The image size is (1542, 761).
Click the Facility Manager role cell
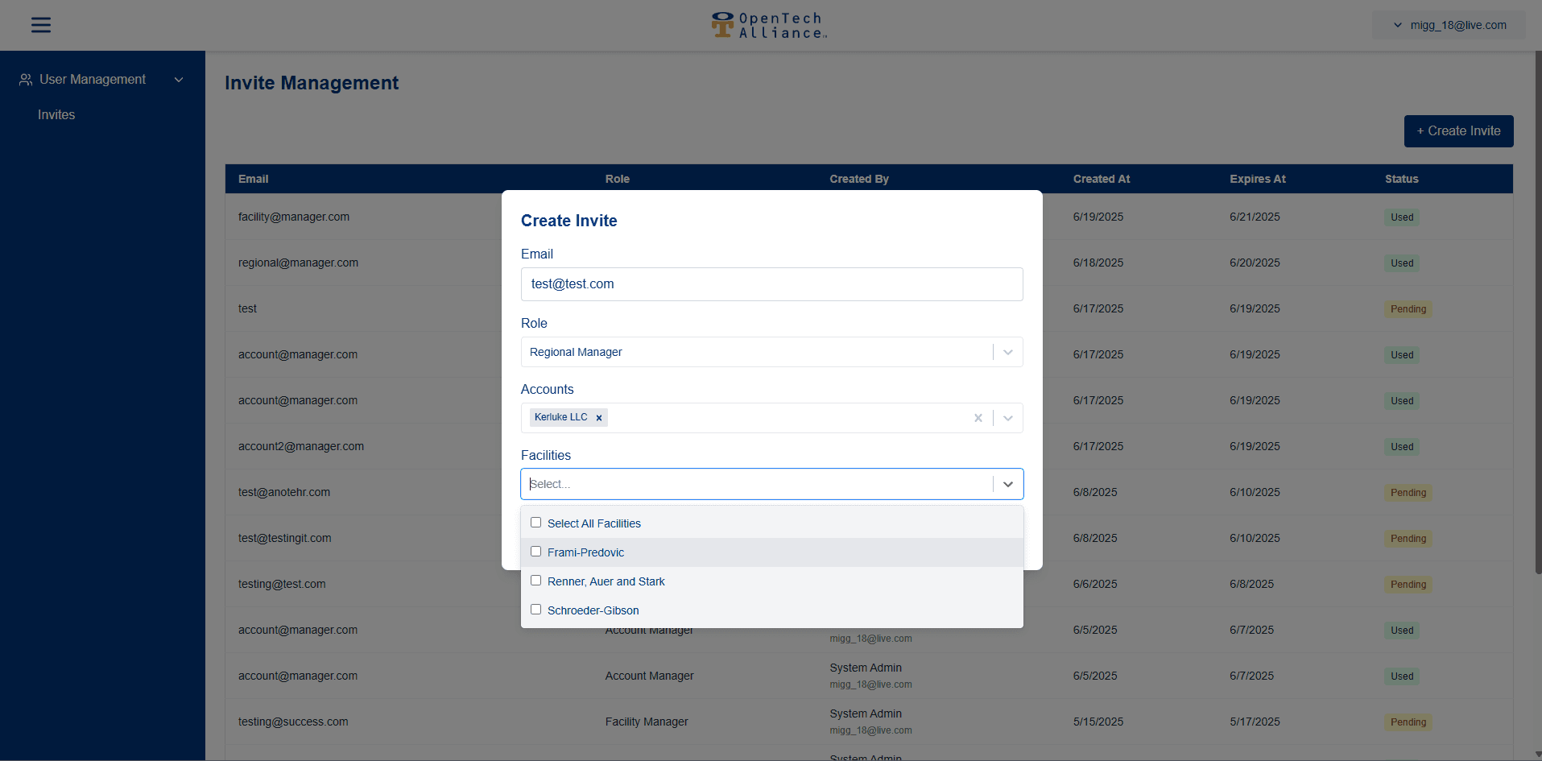click(647, 722)
